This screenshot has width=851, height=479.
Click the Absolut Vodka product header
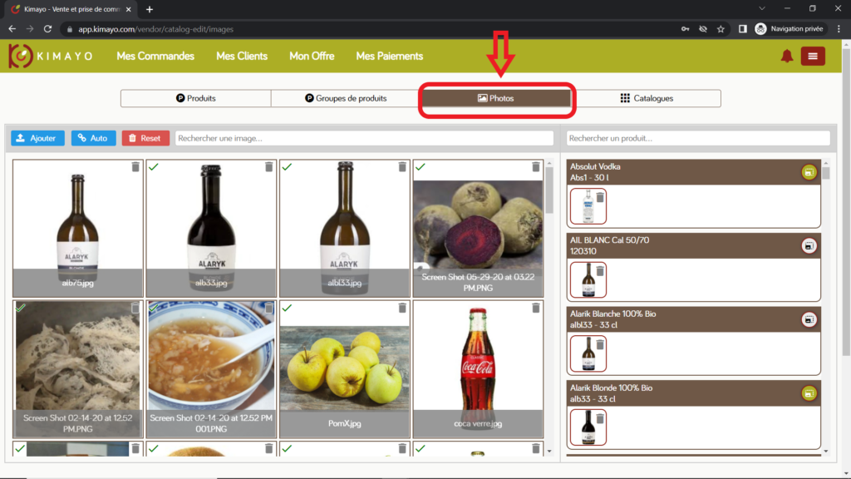point(694,172)
